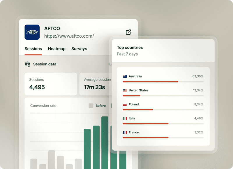233x169 pixels.
Task: Click the AFTCO logo thumbnail
Action: 32,32
